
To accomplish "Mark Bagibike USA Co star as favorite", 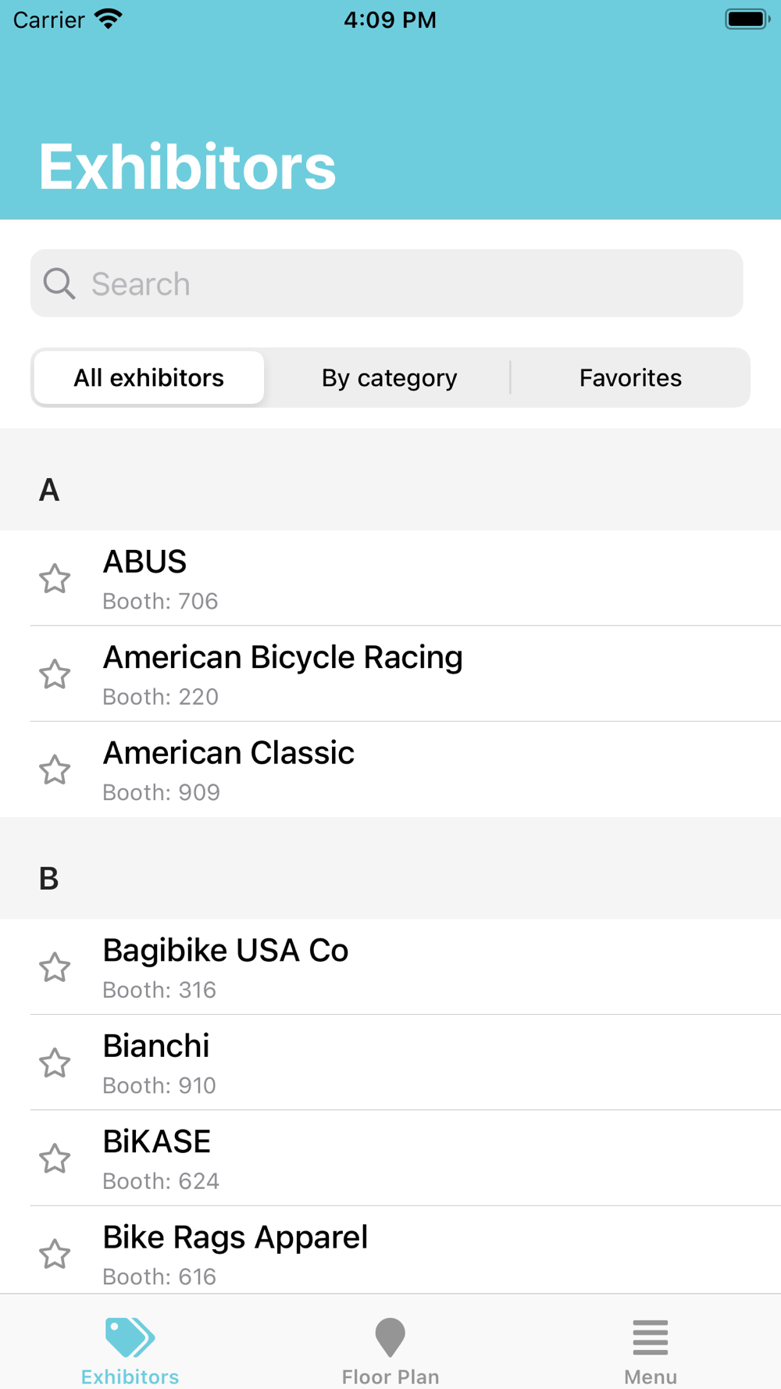I will click(55, 967).
